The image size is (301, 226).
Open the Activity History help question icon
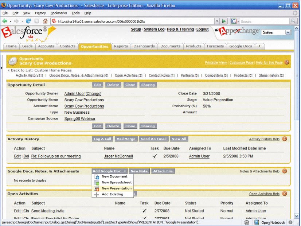click(x=285, y=139)
